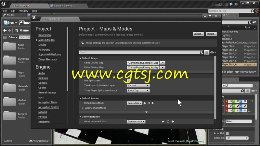Create new Game Instance Class with plus icon

pos(173,121)
